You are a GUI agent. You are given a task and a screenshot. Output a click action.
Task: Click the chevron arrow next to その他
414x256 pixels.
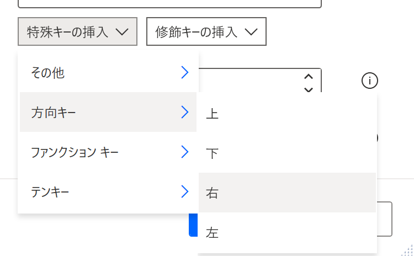(185, 72)
